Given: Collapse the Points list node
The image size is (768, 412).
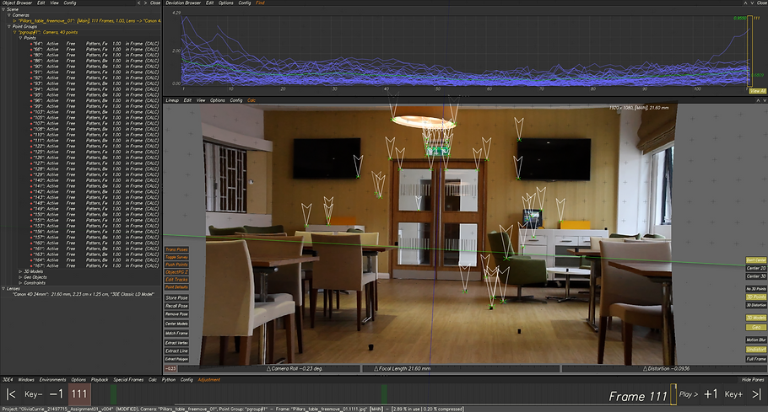Looking at the screenshot, I should (20, 38).
